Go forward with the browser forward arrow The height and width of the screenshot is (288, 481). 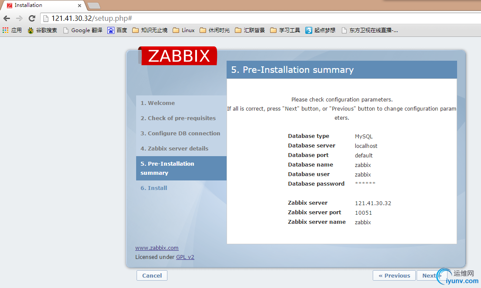(x=19, y=18)
